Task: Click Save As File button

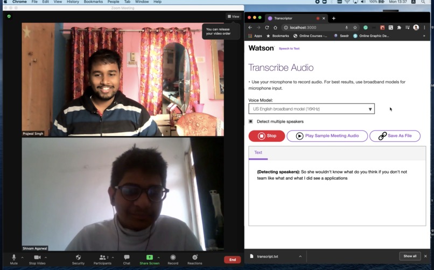Action: [395, 136]
